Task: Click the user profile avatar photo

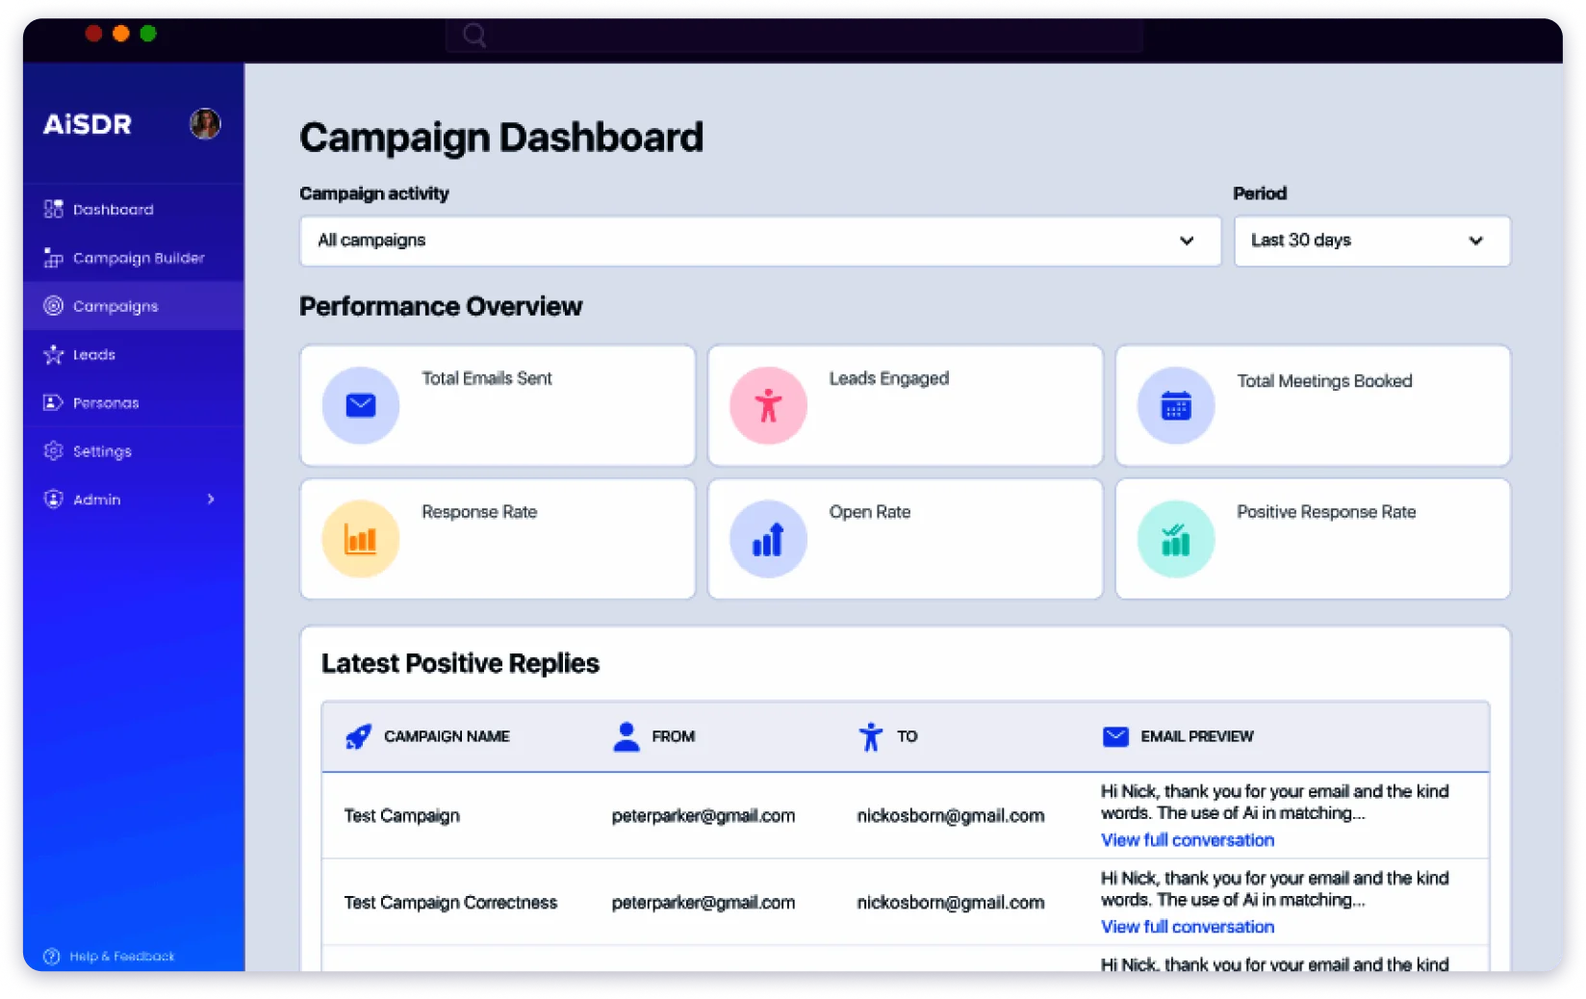Action: click(x=205, y=123)
